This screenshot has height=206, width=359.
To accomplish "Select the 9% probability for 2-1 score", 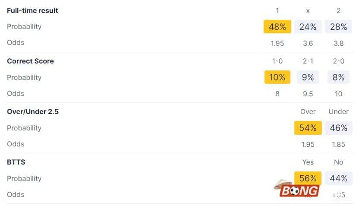I will pyautogui.click(x=308, y=77).
